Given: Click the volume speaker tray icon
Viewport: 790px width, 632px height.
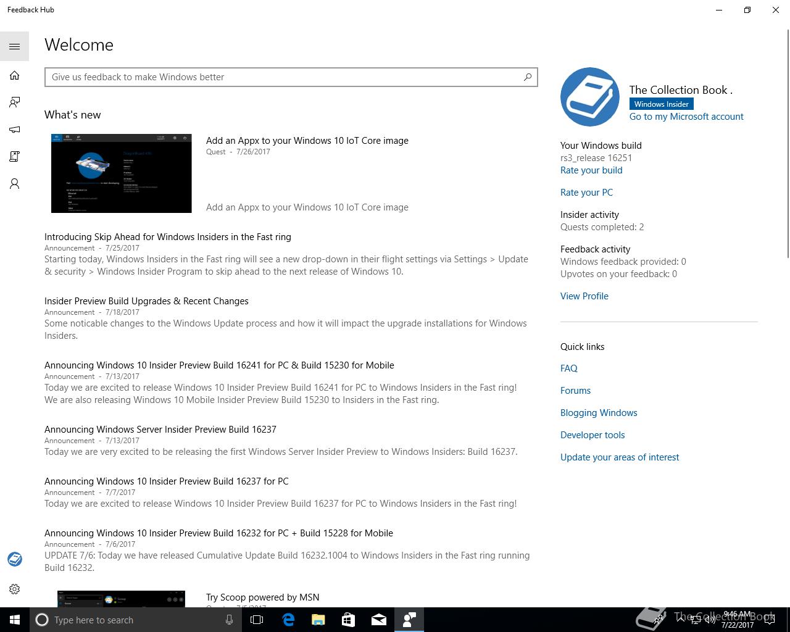Looking at the screenshot, I should point(710,620).
